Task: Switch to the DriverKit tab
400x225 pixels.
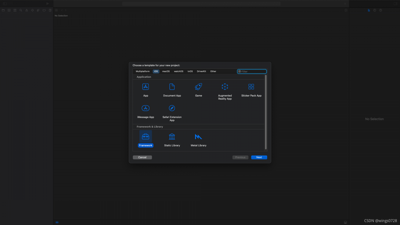Action: pyautogui.click(x=202, y=71)
